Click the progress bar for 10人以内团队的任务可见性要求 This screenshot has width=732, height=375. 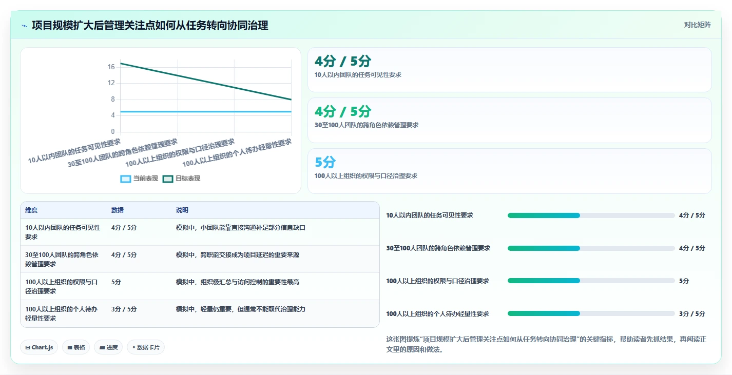click(x=591, y=215)
